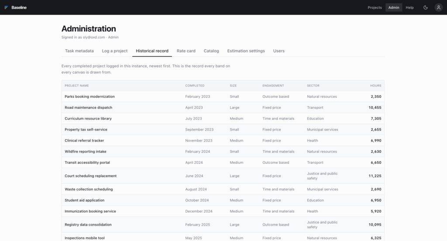Click the Project Name column header
Viewport: 447px width, 241px height.
[x=77, y=86]
